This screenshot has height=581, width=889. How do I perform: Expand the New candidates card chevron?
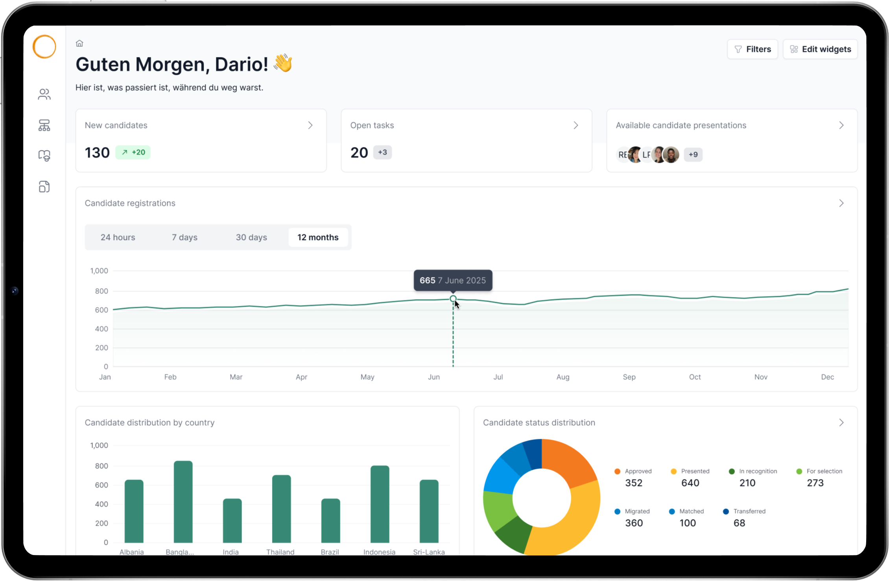point(310,125)
